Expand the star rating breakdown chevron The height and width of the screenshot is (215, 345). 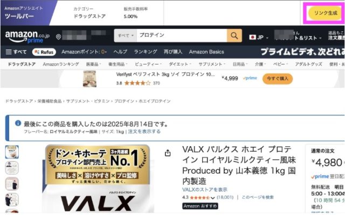click(x=212, y=198)
